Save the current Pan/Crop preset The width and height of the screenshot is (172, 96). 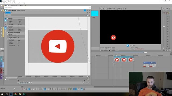pos(87,15)
